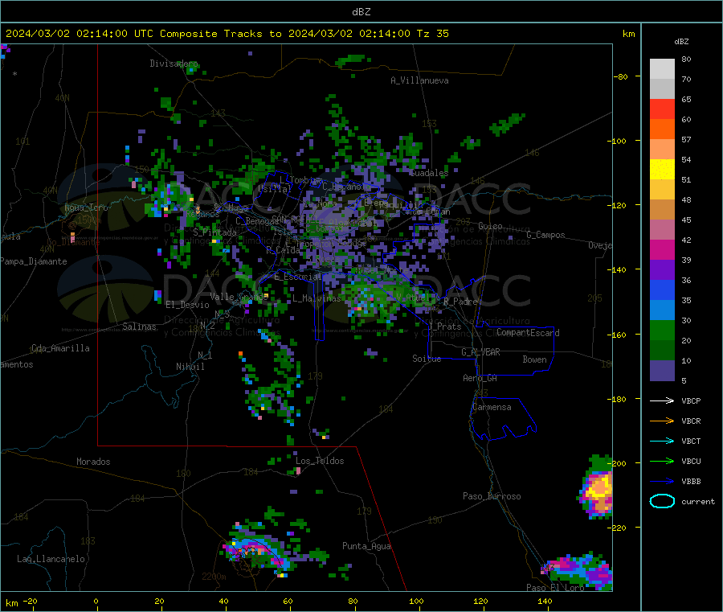Select the magenta 42 dBZ color swatch
This screenshot has width=723, height=612.
tap(662, 249)
